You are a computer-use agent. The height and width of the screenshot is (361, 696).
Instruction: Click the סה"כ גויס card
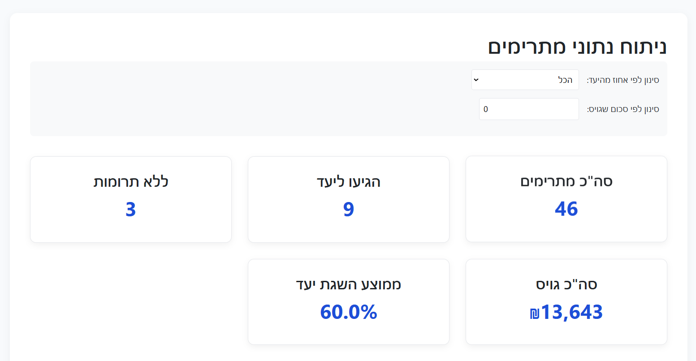(566, 301)
